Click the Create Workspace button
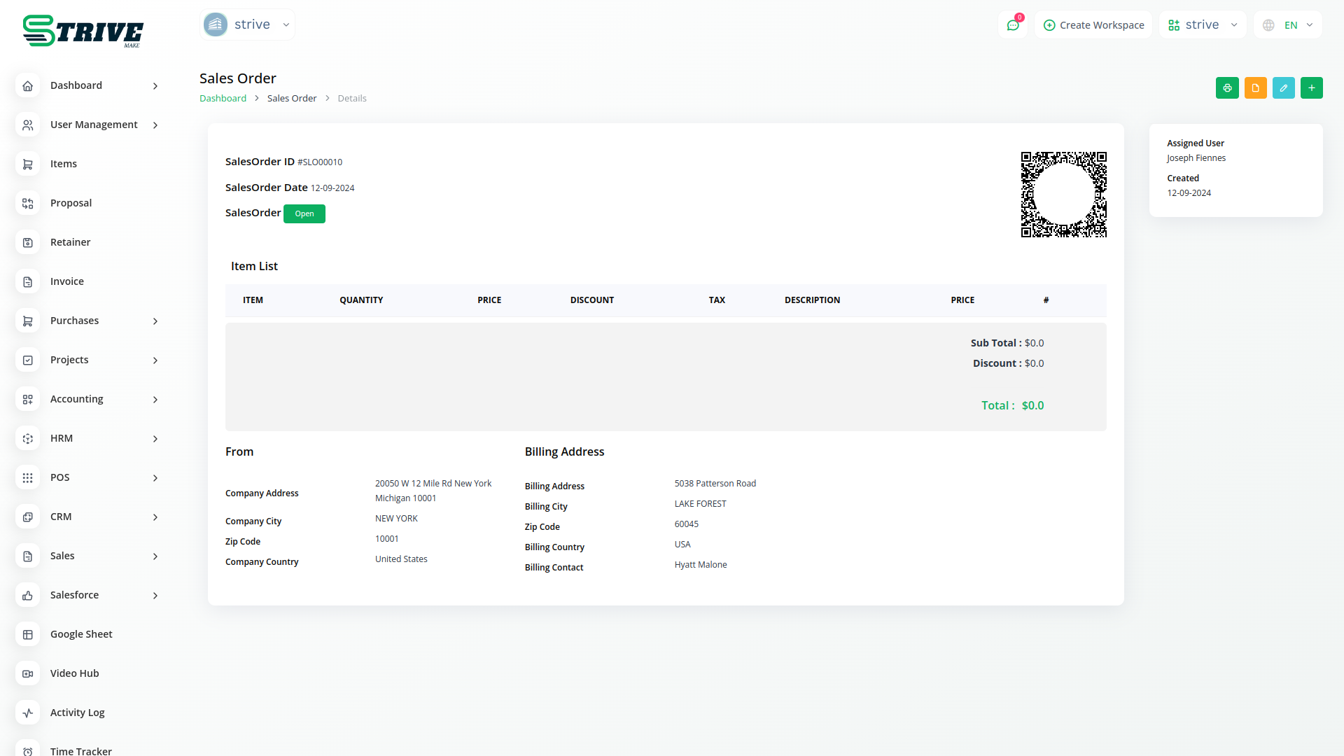The width and height of the screenshot is (1344, 756). (x=1093, y=25)
